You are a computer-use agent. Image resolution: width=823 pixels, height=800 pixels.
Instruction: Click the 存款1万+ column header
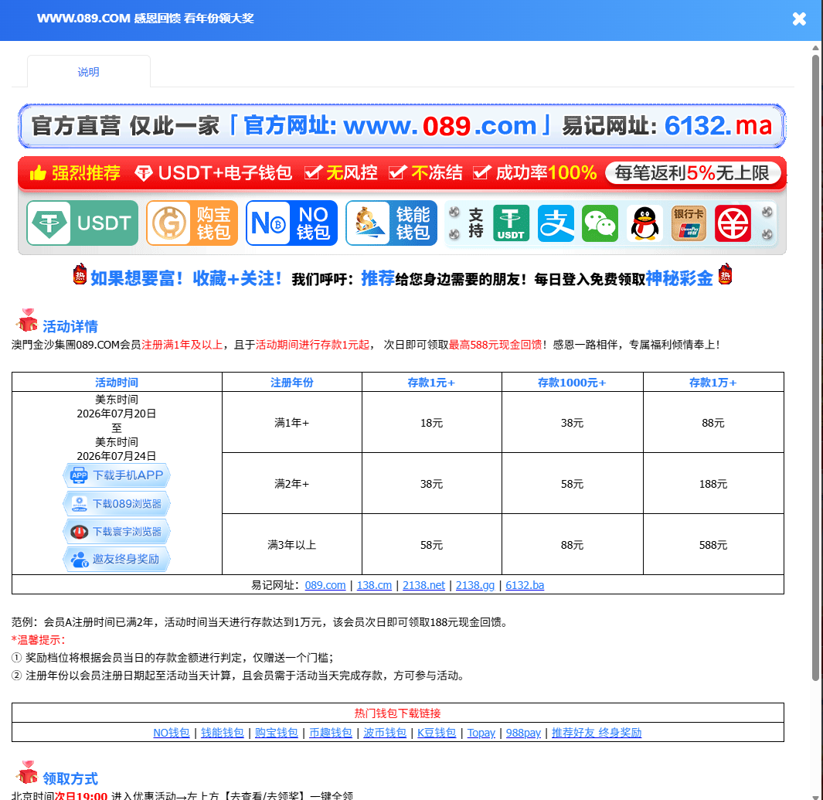713,383
